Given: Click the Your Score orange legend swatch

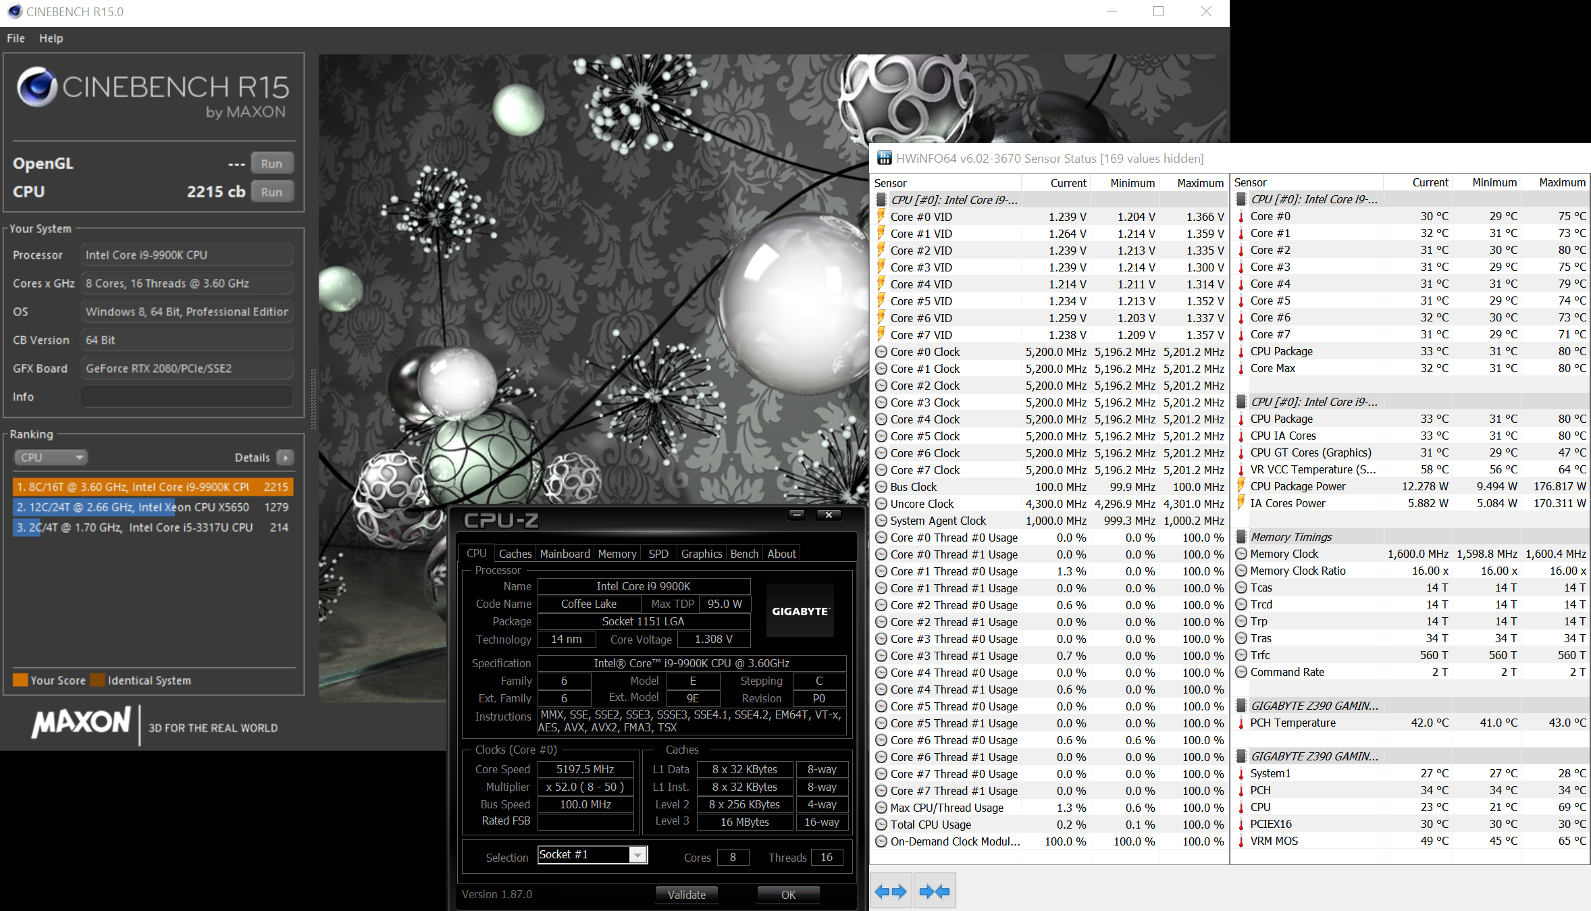Looking at the screenshot, I should (x=20, y=680).
